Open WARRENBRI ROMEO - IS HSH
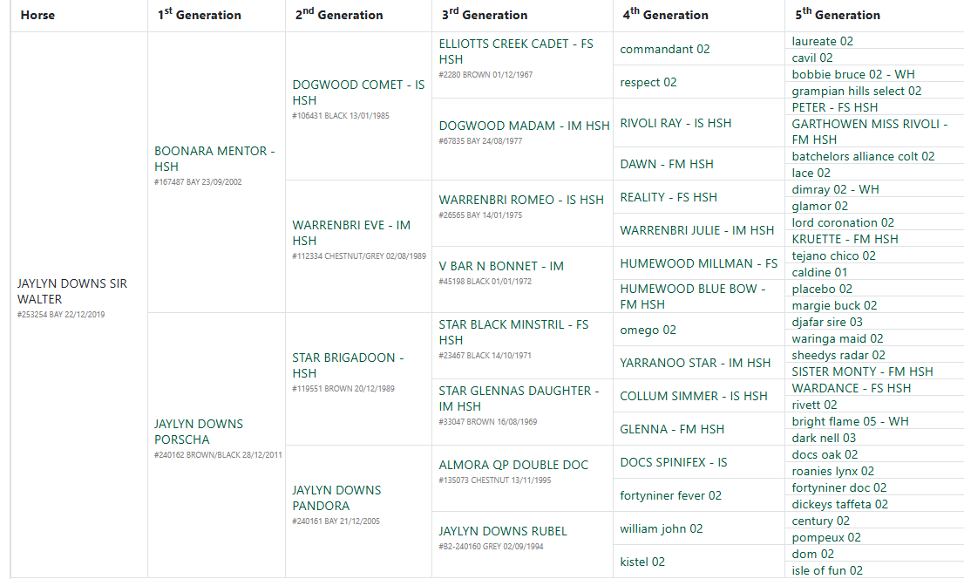The width and height of the screenshot is (964, 579). click(x=520, y=200)
